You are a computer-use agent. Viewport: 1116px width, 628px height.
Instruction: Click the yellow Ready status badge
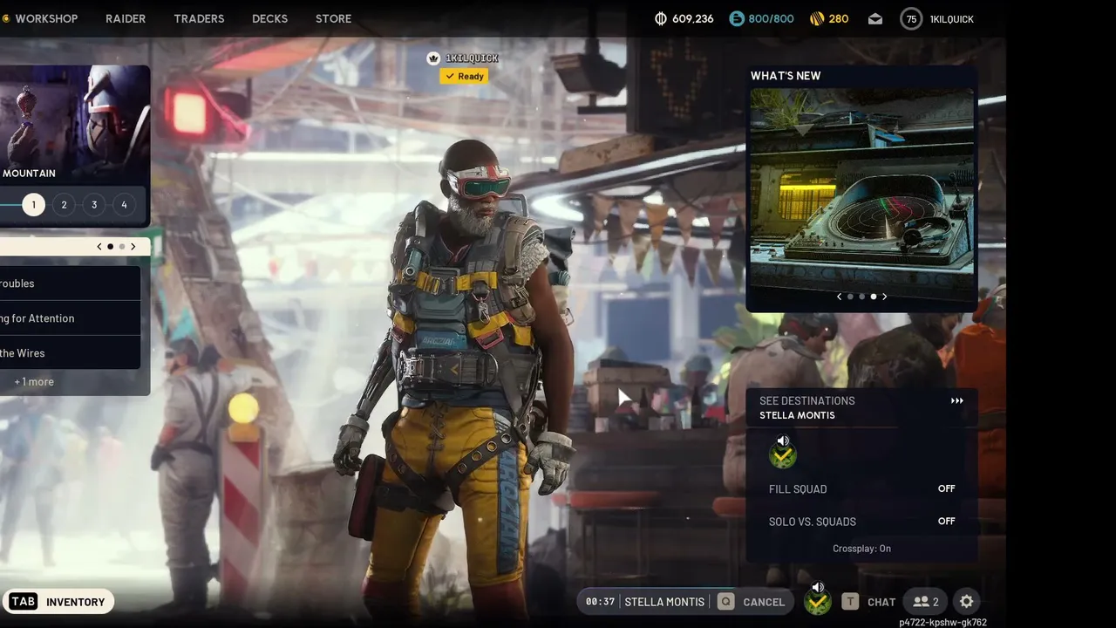[464, 76]
